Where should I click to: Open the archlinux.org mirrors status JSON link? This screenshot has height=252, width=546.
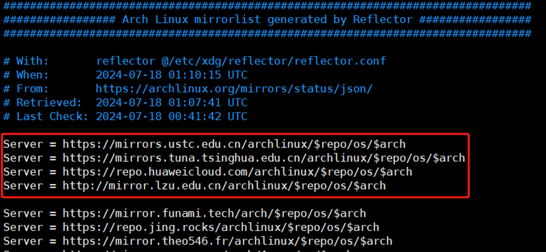pyautogui.click(x=234, y=89)
